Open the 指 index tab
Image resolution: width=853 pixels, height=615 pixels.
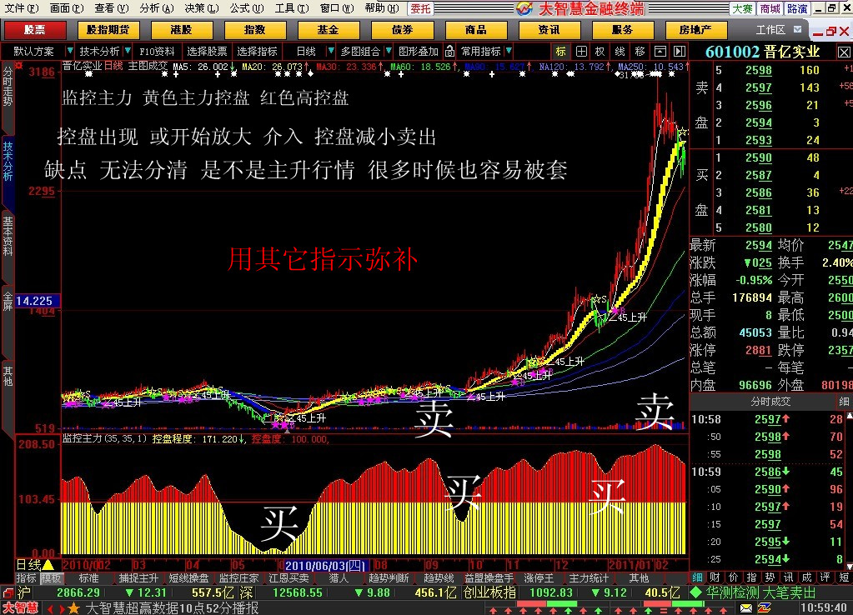pos(752,577)
